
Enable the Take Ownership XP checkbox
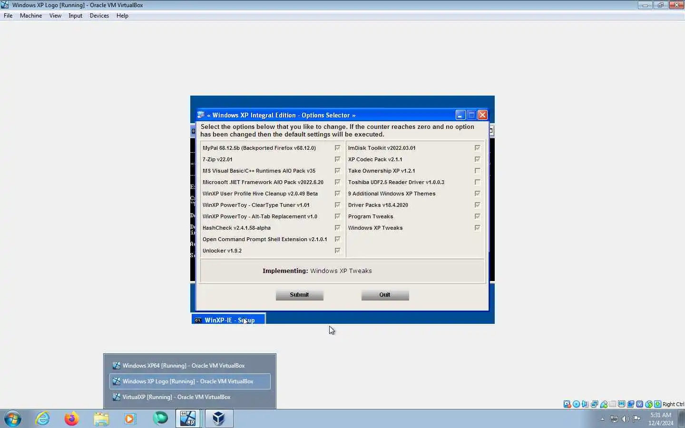(477, 171)
